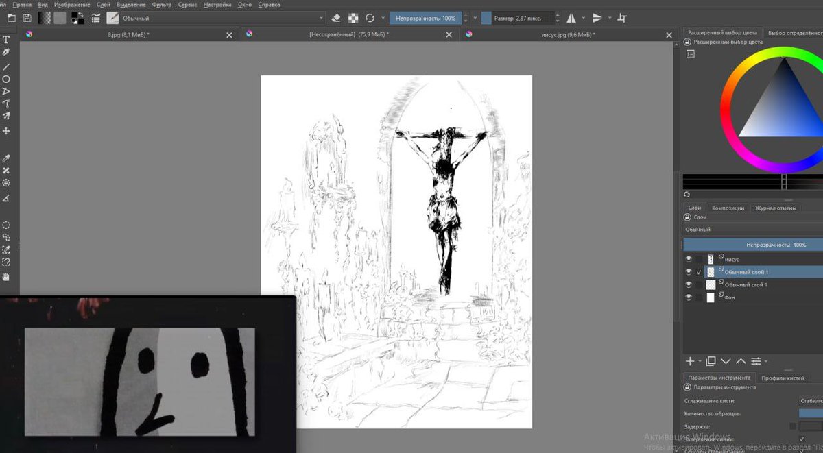Toggle the Завершение линии checkbox
This screenshot has height=453, width=823.
point(802,439)
